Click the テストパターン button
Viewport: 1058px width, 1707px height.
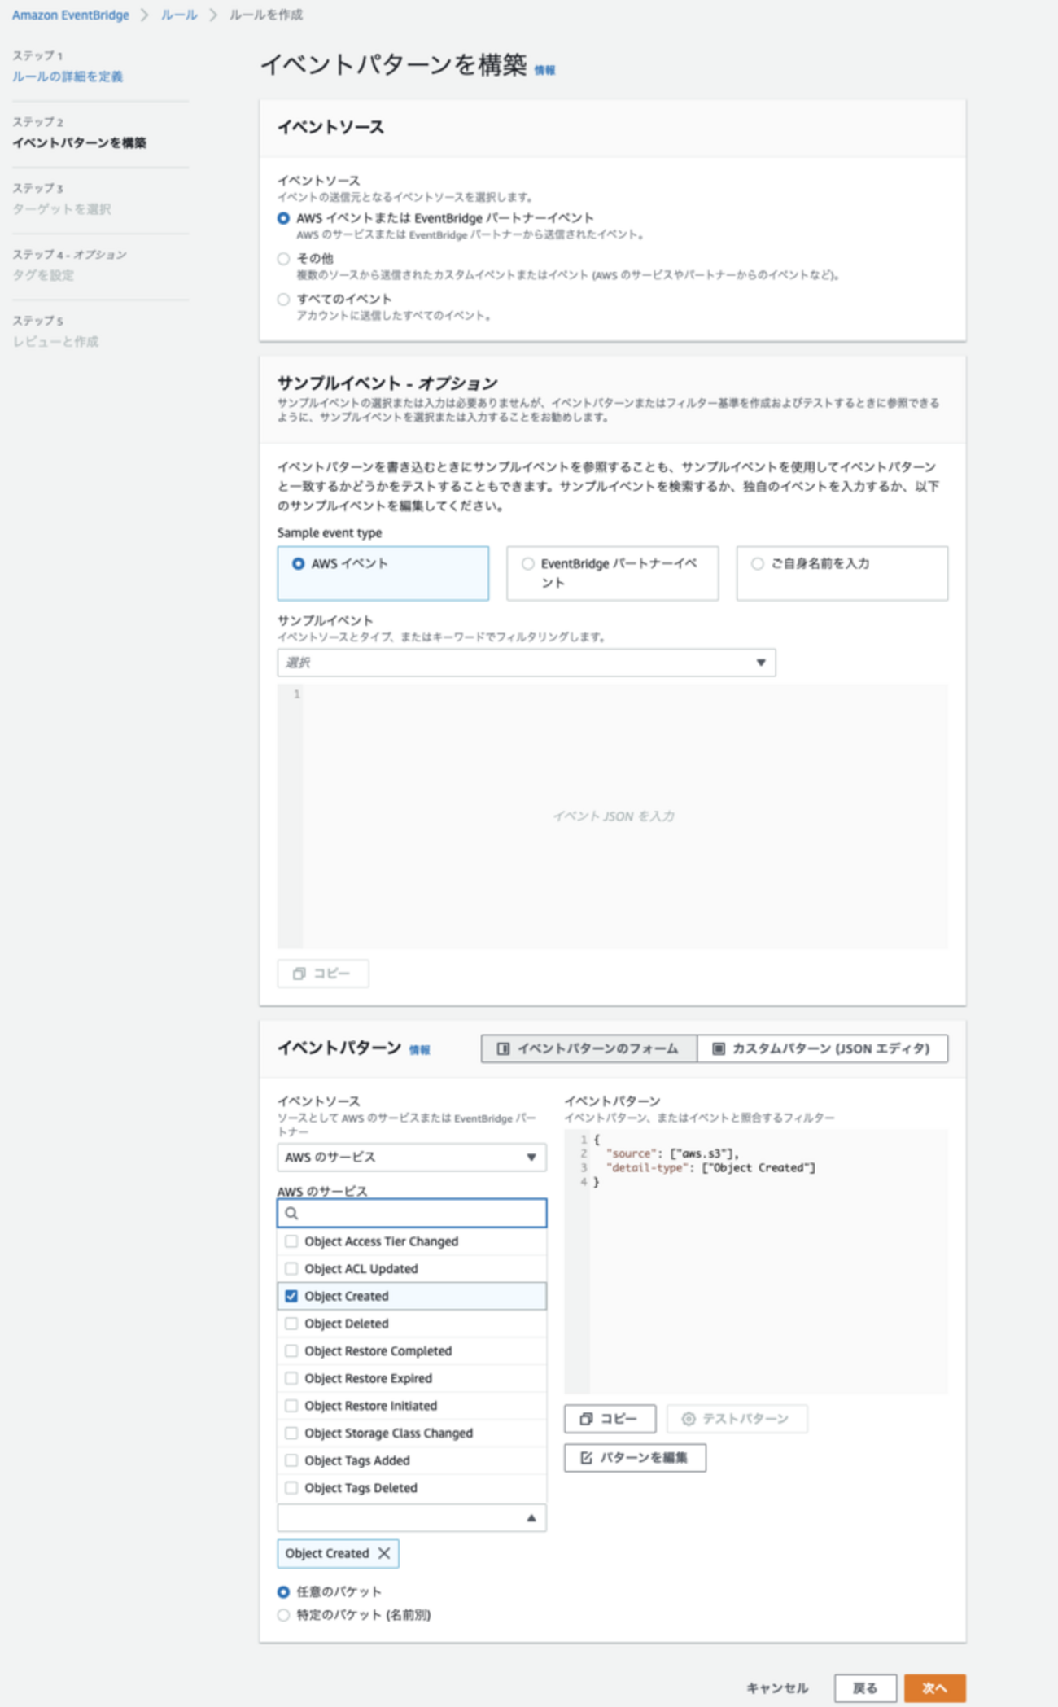[x=737, y=1419]
